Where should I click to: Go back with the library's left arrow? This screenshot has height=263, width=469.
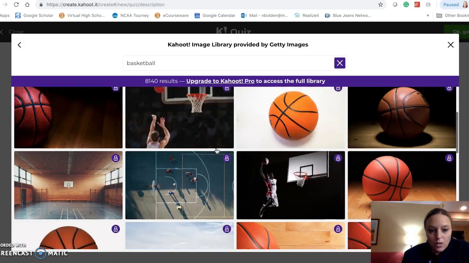tap(19, 45)
